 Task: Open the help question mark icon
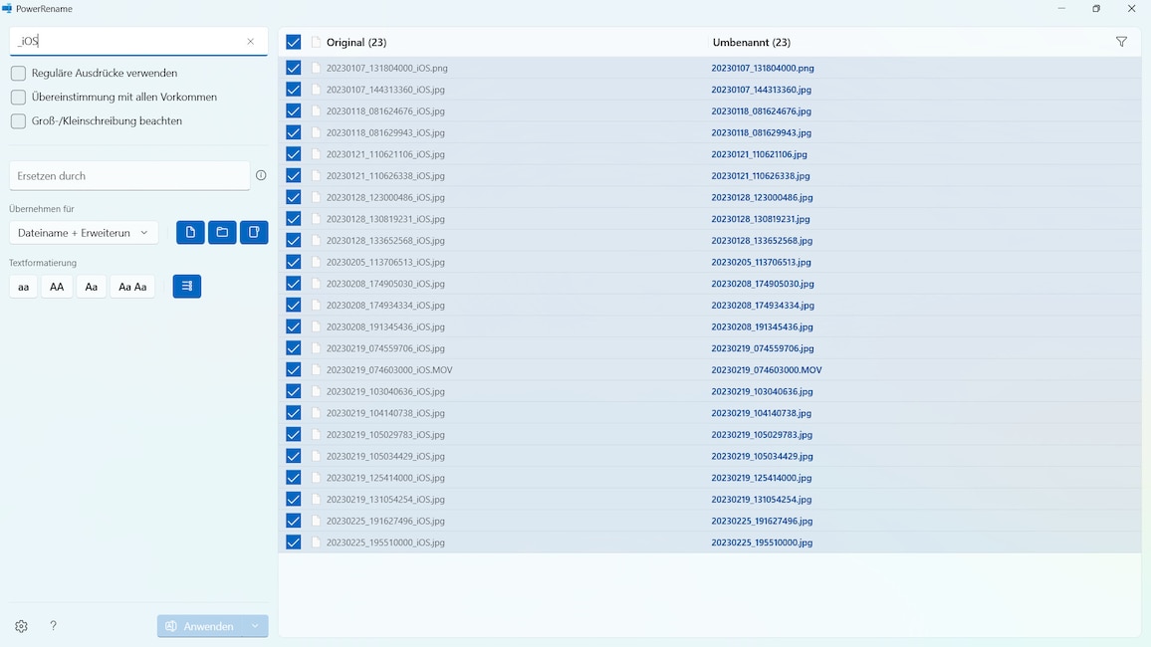click(x=53, y=626)
